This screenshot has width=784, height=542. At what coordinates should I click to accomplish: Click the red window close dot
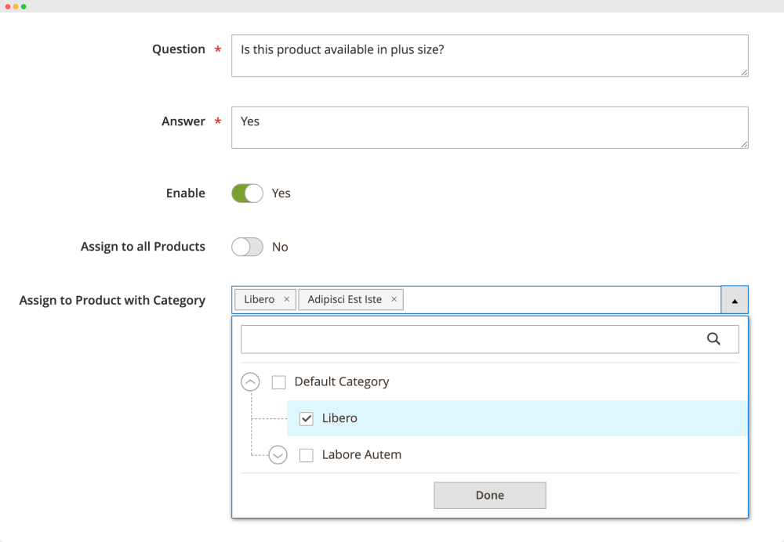coord(8,6)
